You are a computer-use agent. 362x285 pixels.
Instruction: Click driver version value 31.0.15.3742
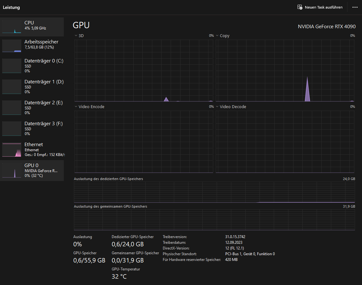235,237
